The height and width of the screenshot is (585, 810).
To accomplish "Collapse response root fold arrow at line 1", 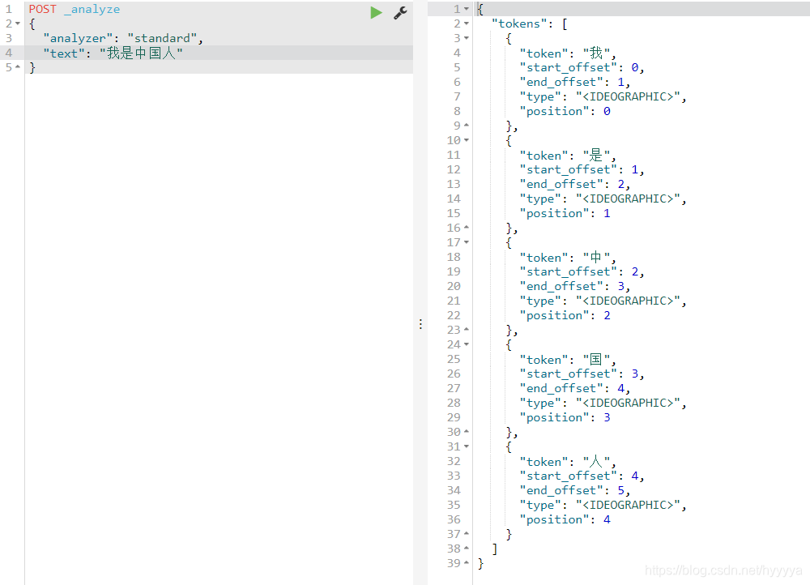I will click(x=467, y=9).
